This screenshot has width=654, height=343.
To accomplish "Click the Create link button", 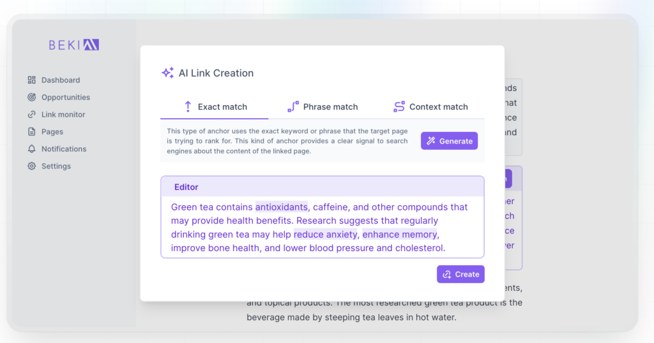I will [460, 274].
